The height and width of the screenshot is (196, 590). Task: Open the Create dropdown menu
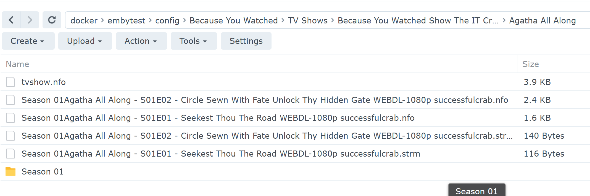tap(28, 41)
